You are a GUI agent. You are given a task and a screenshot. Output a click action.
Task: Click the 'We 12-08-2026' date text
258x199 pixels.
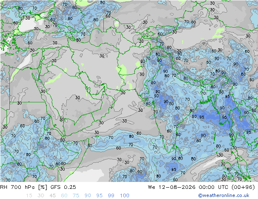point(172,187)
